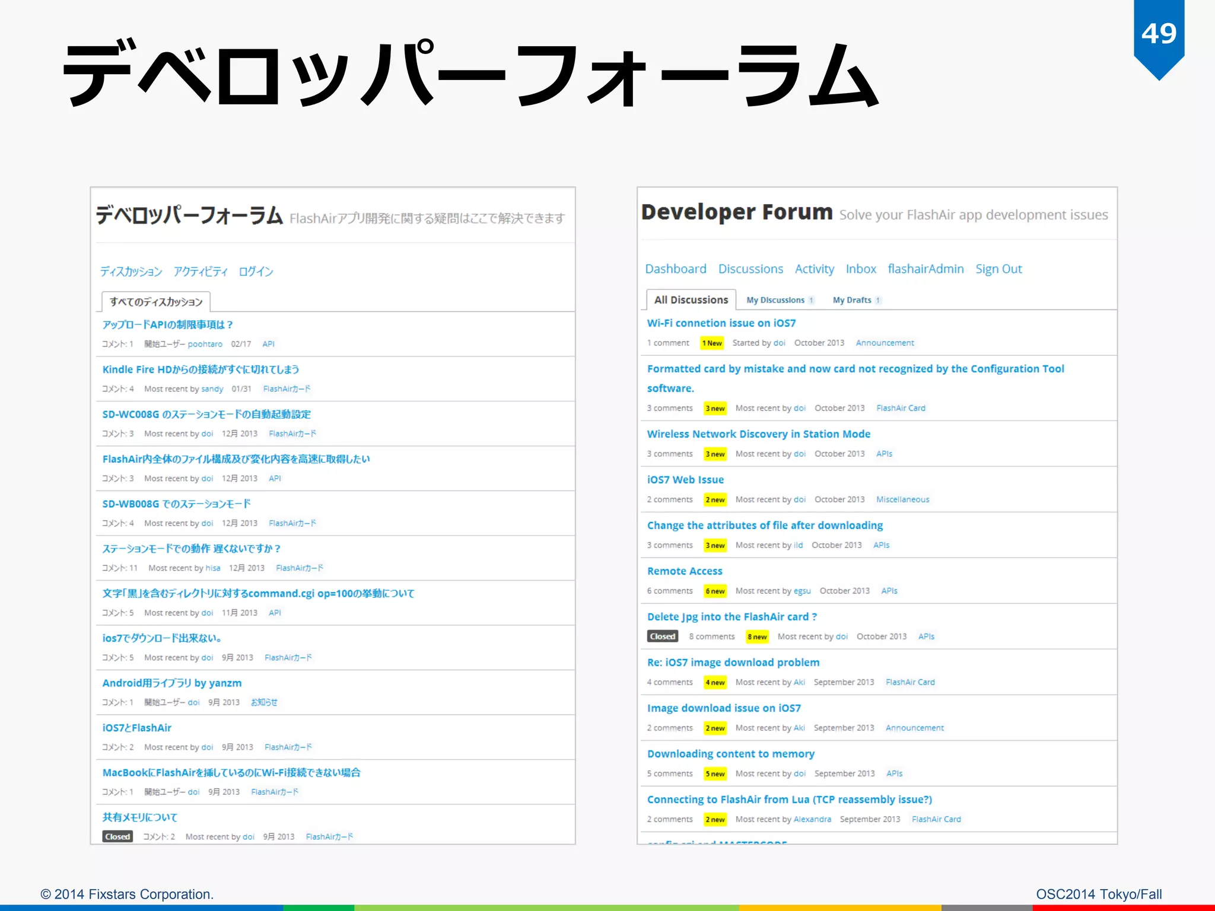Click the Japanese デベロッパーフォーラム forum heading
1215x911 pixels.
[189, 215]
